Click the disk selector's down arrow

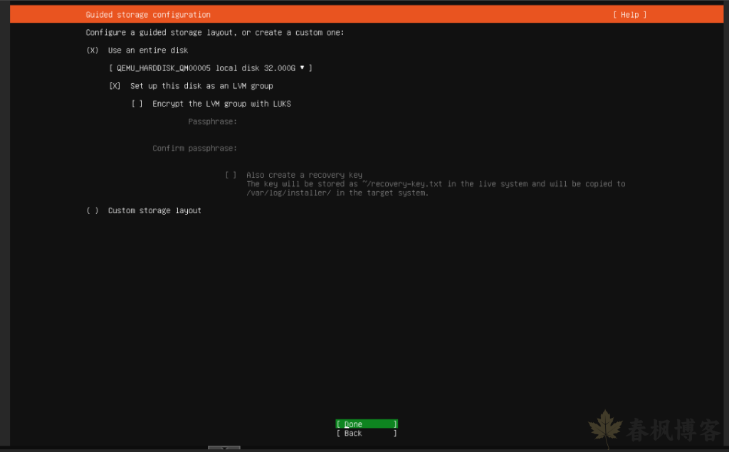coord(303,68)
